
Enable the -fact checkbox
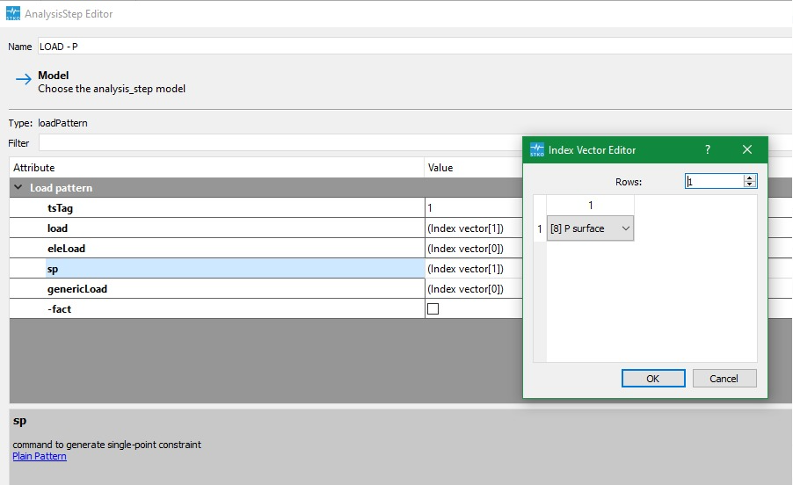[433, 309]
